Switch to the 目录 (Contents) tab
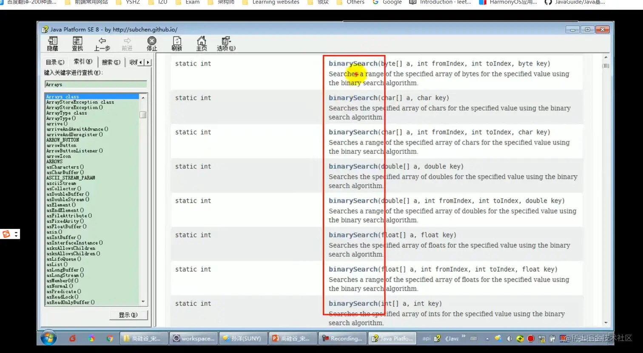This screenshot has width=643, height=353. point(55,62)
